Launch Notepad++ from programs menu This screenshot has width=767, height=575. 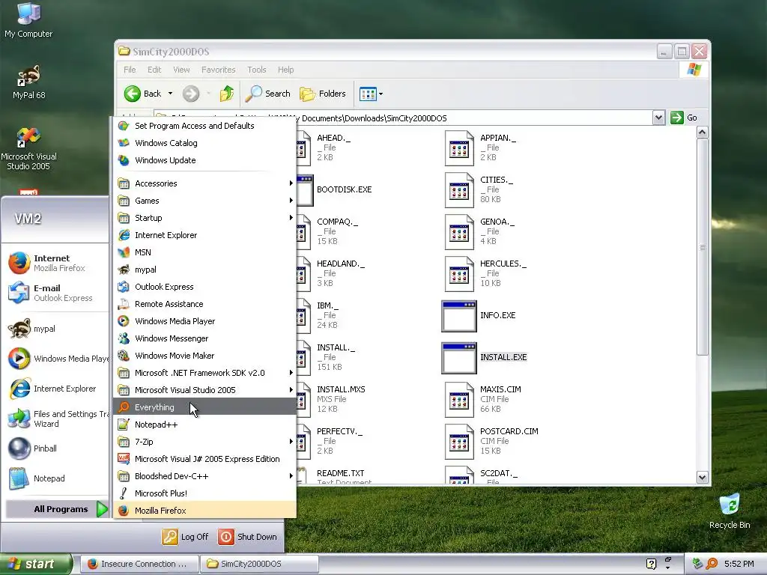(x=204, y=425)
